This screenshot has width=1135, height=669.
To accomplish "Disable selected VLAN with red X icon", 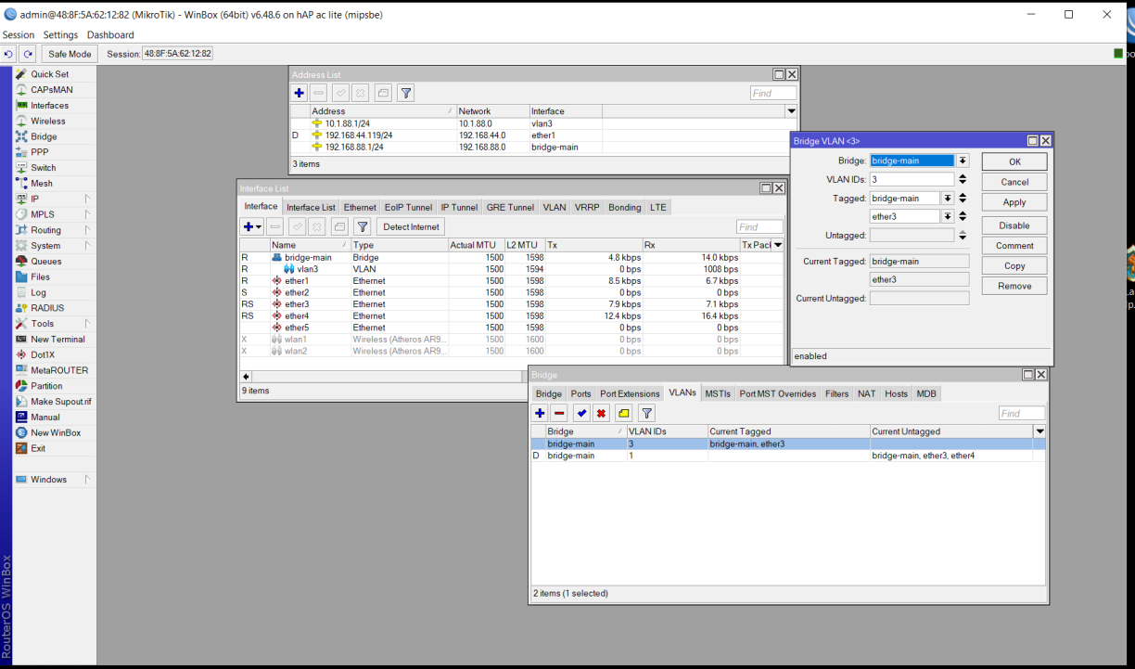I will coord(601,413).
